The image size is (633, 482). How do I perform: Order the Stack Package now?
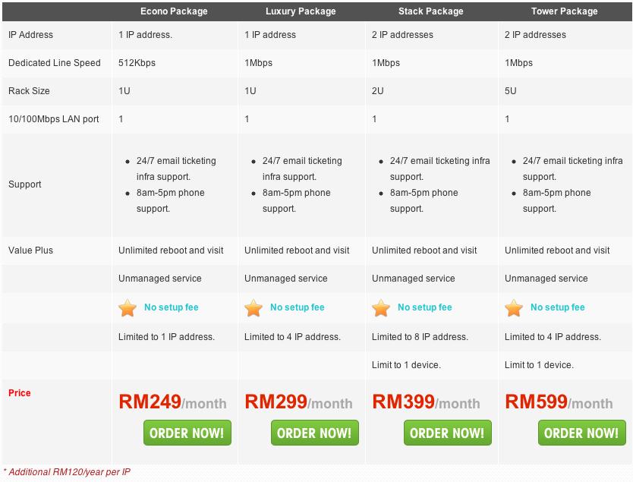click(x=448, y=433)
